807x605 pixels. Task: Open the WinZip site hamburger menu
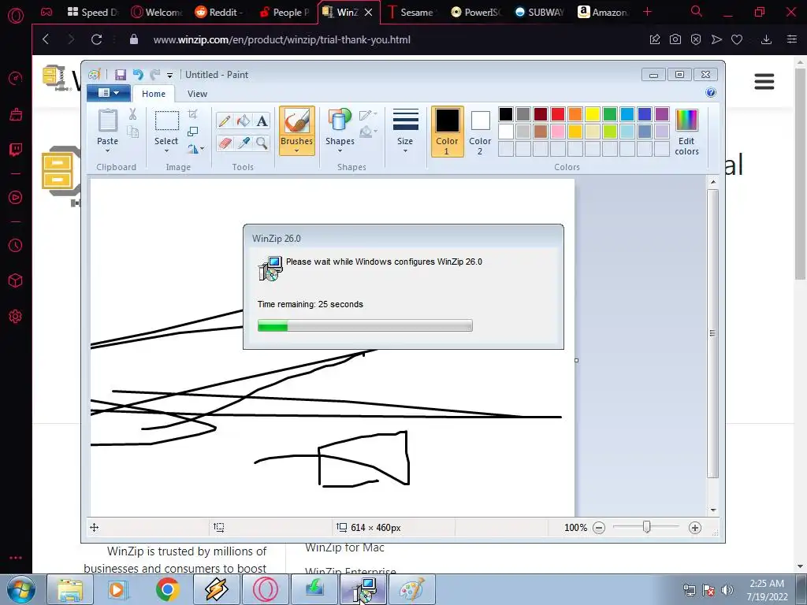764,81
